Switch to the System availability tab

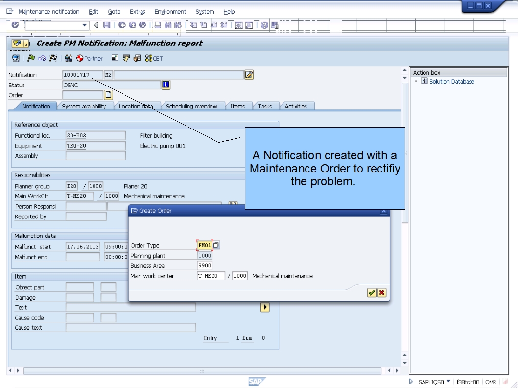point(84,106)
